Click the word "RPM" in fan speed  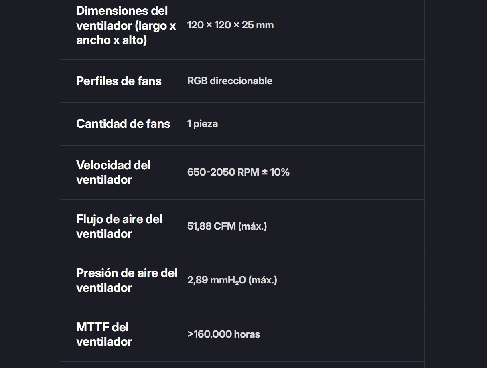pyautogui.click(x=248, y=172)
